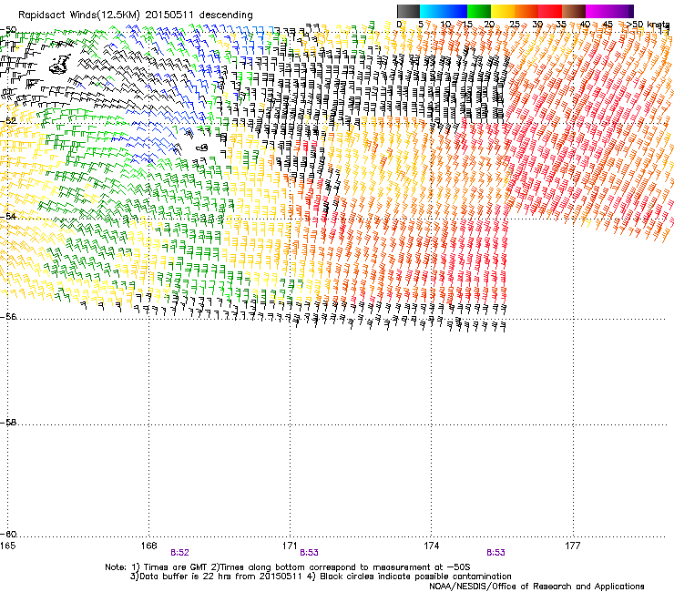Click the '10' legend scale label
674x592 pixels.
(445, 25)
